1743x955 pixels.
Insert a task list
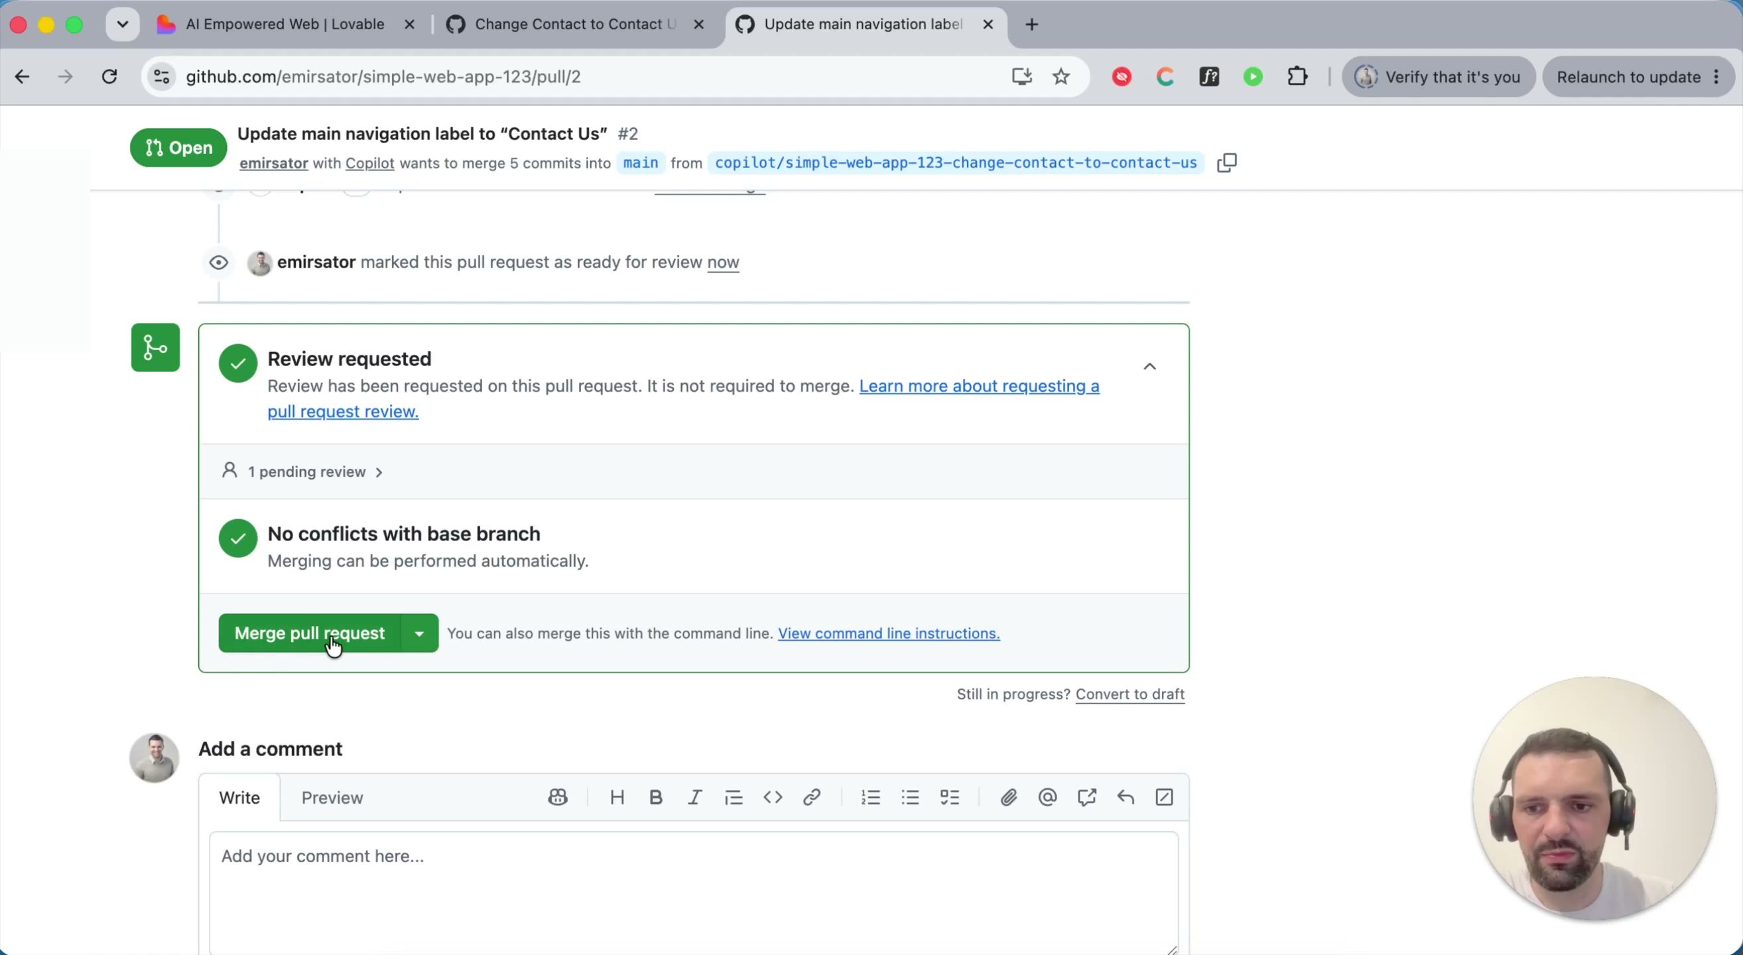949,797
